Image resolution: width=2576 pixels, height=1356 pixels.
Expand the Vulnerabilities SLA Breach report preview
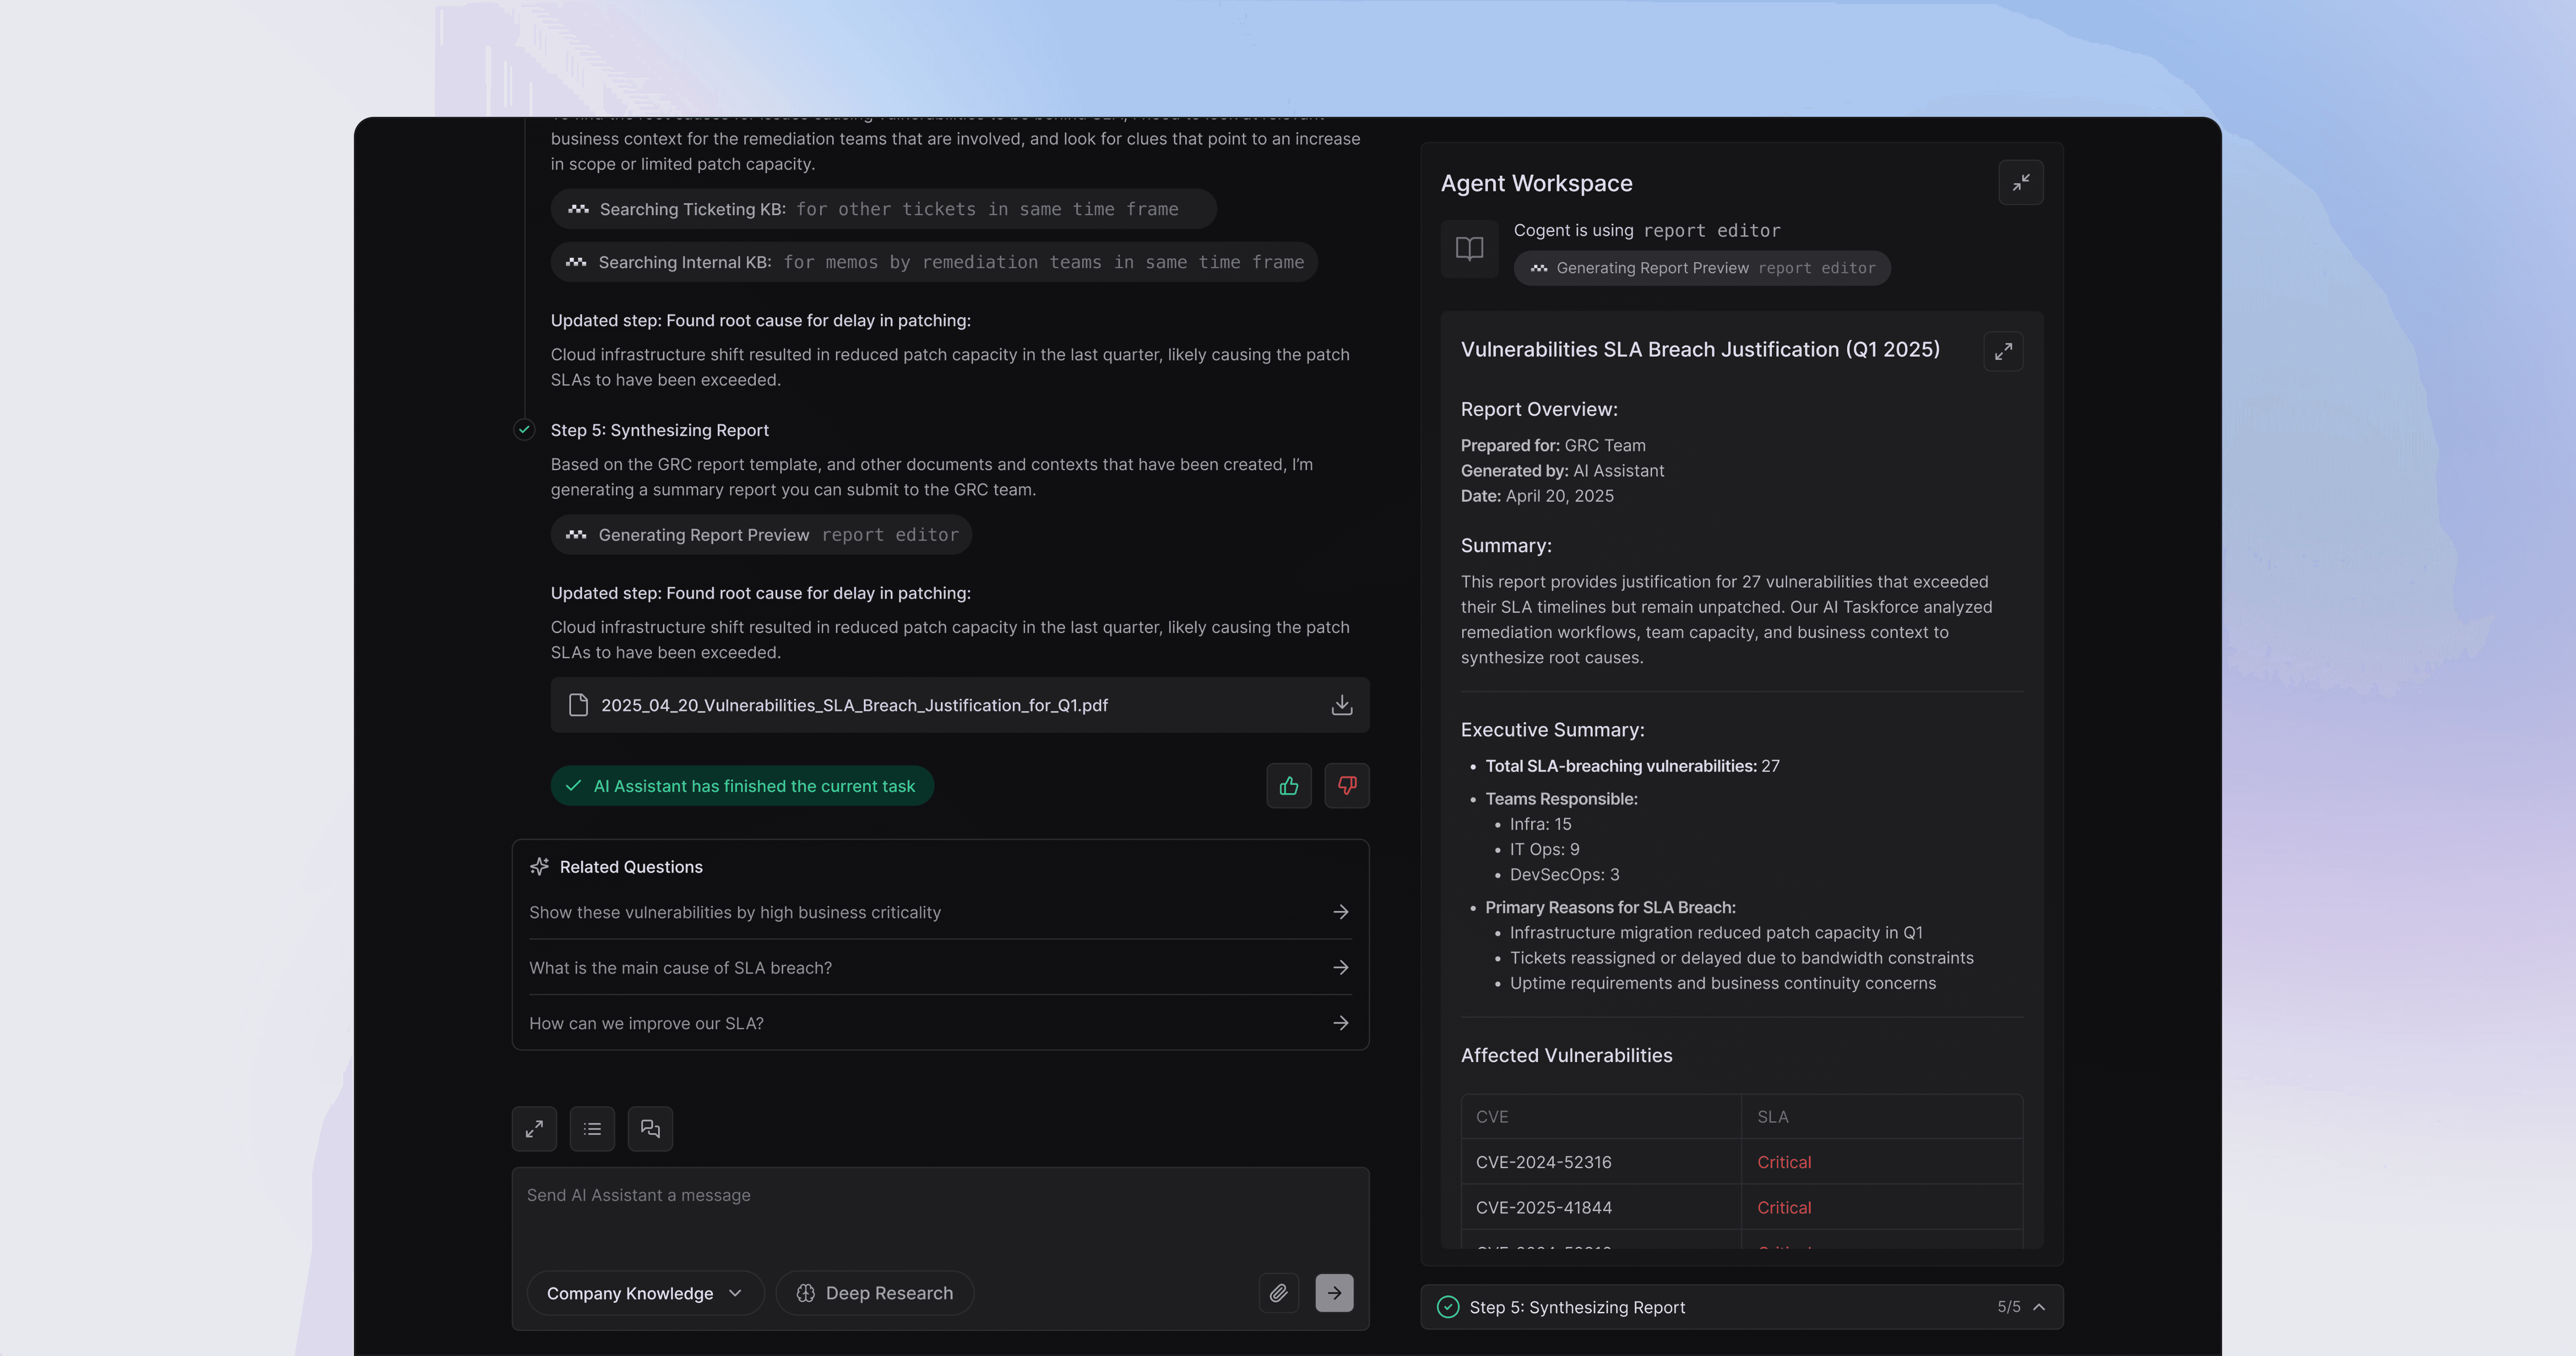pos(2003,351)
